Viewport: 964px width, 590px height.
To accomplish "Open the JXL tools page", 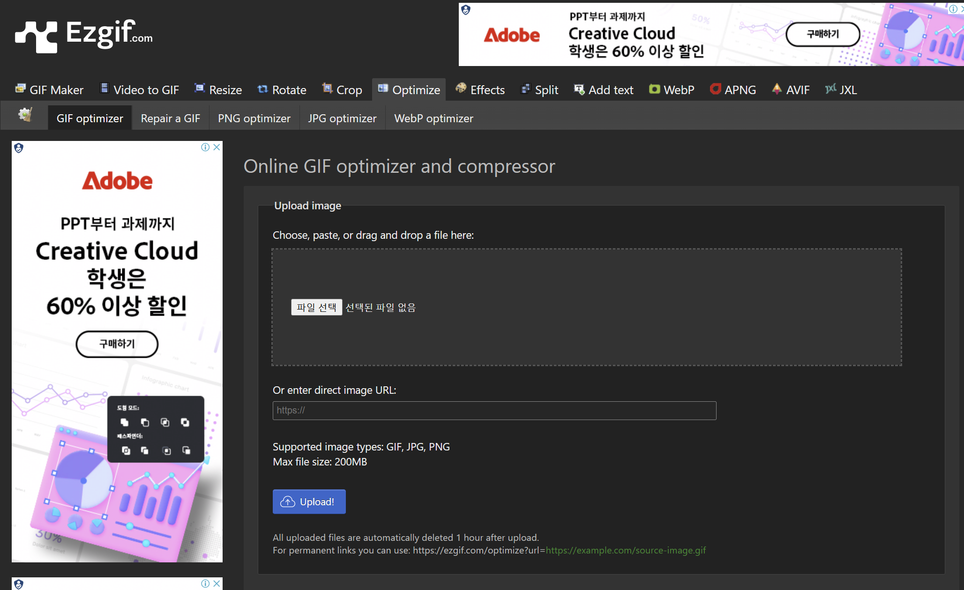I will (x=842, y=89).
